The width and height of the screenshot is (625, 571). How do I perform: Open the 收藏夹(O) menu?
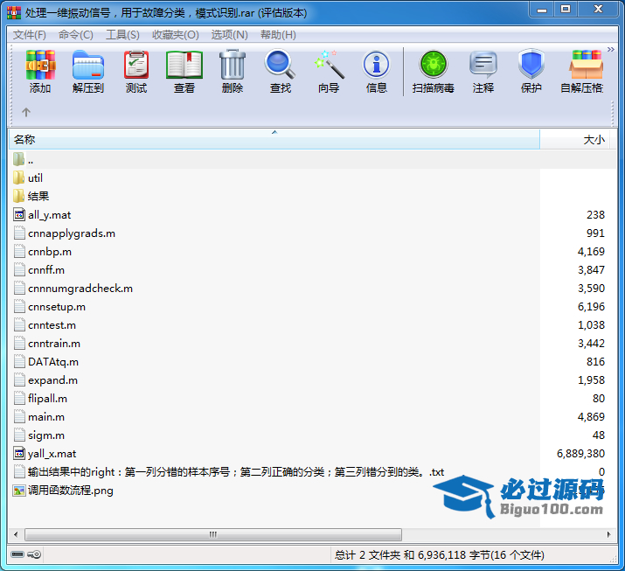(x=176, y=35)
